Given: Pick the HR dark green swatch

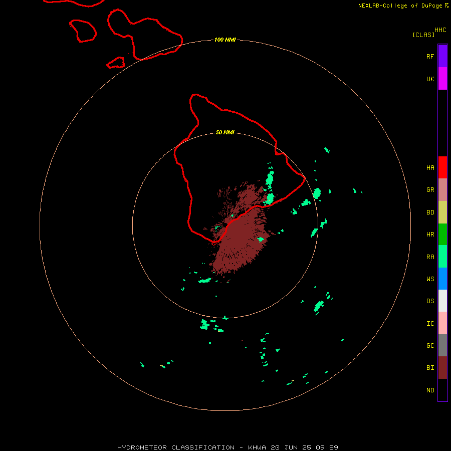Looking at the screenshot, I should click(x=442, y=235).
